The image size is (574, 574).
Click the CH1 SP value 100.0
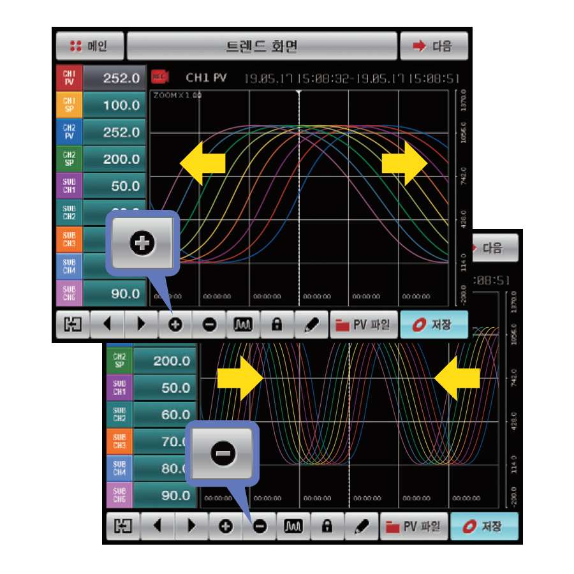click(115, 105)
